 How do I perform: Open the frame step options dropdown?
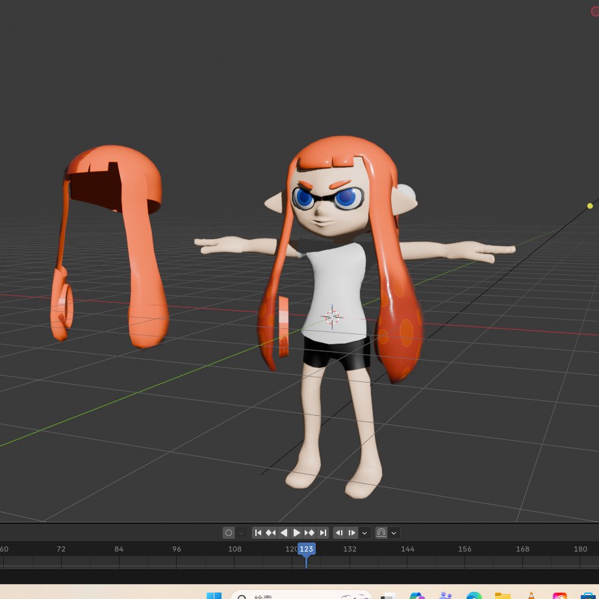(x=364, y=533)
